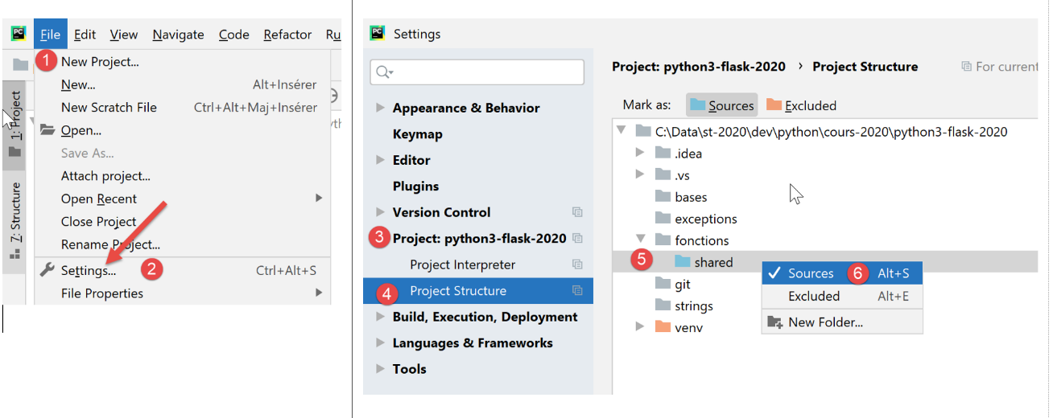
Task: Select Excluded in the folder context menu
Action: click(x=814, y=296)
